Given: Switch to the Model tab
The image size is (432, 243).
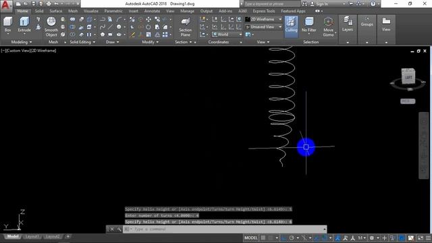Looking at the screenshot, I should [13, 236].
